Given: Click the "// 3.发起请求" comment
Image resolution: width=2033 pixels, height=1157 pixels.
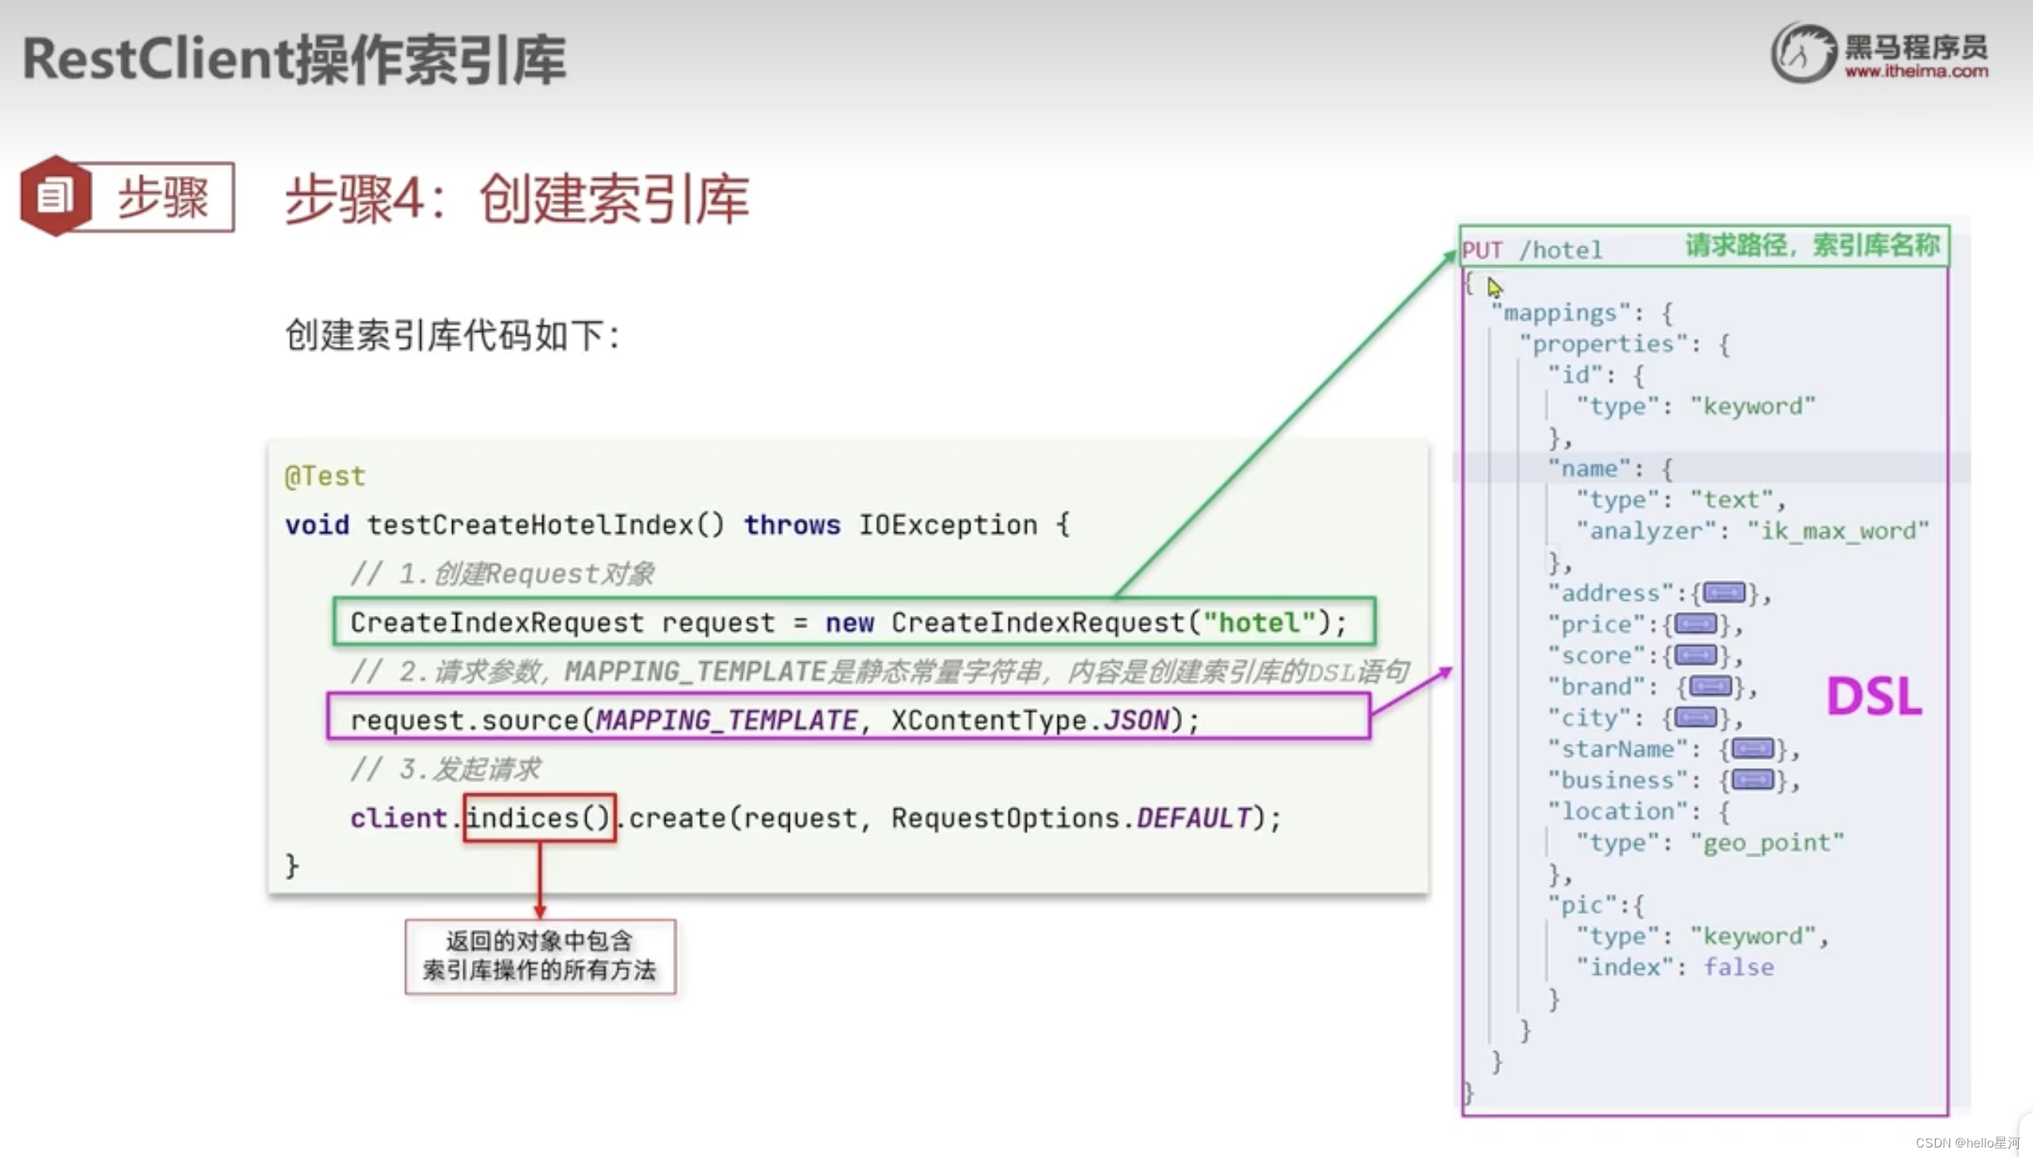Looking at the screenshot, I should pos(446,769).
